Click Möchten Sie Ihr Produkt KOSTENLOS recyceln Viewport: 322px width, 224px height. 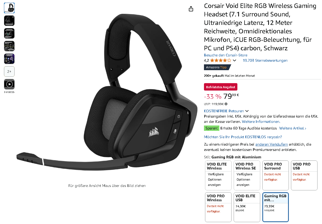click(x=243, y=137)
